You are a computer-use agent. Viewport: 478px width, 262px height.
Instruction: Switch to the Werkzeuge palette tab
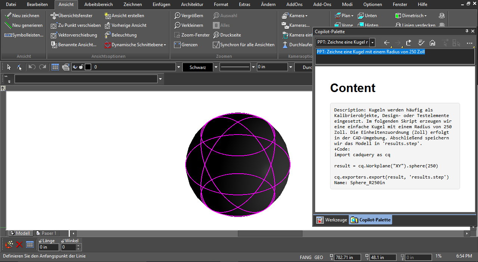pos(332,220)
